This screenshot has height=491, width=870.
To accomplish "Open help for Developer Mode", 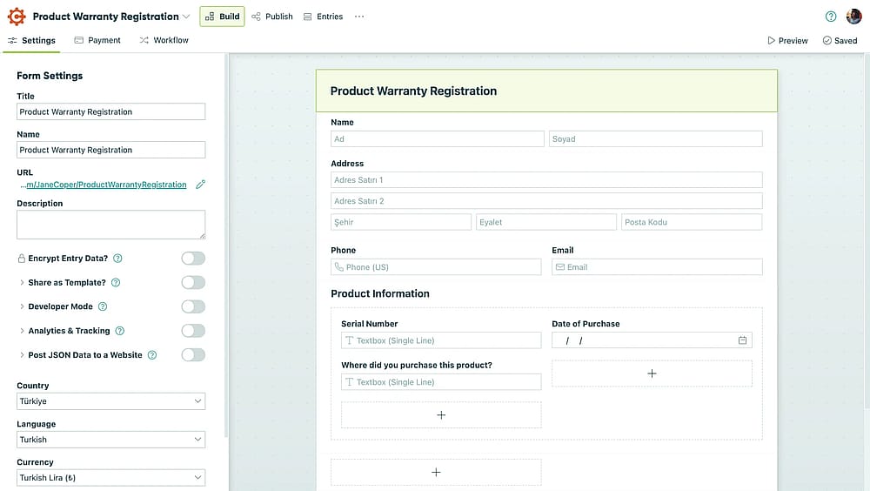I will pos(103,306).
